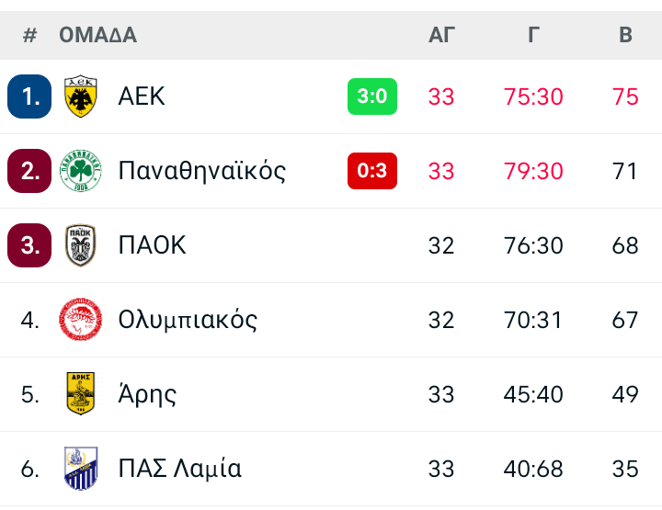The width and height of the screenshot is (662, 510).
Task: Click the Aris yellow crest icon
Action: coord(81,394)
